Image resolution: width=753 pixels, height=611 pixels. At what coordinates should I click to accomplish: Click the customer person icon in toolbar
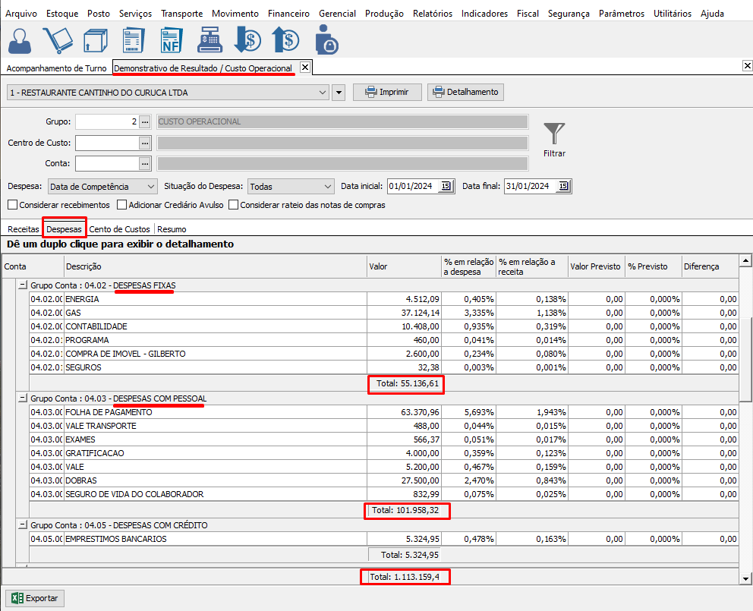click(21, 40)
